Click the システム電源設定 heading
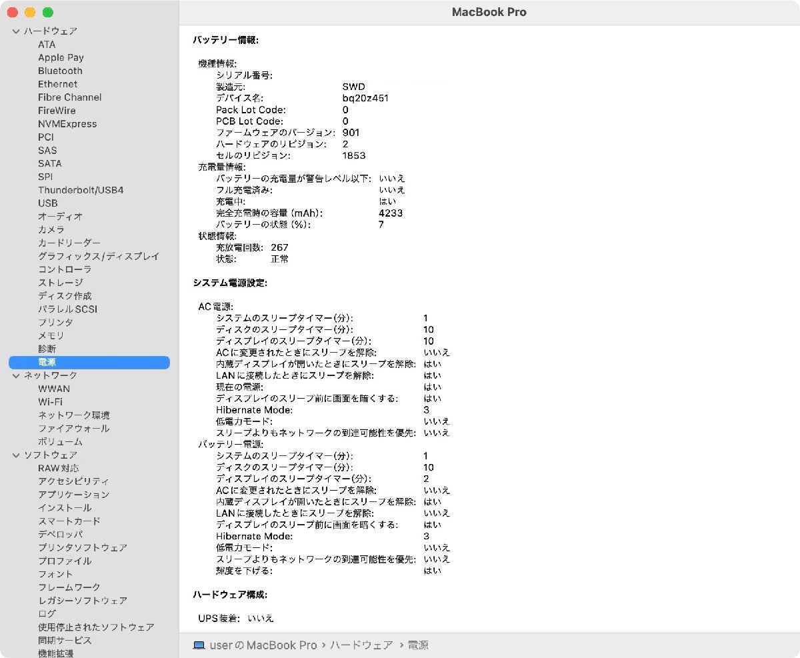The height and width of the screenshot is (658, 800). pyautogui.click(x=230, y=283)
